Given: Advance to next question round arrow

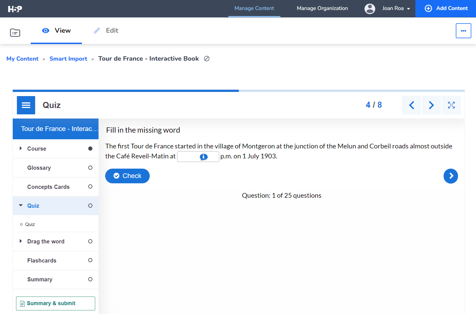Looking at the screenshot, I should tap(451, 176).
